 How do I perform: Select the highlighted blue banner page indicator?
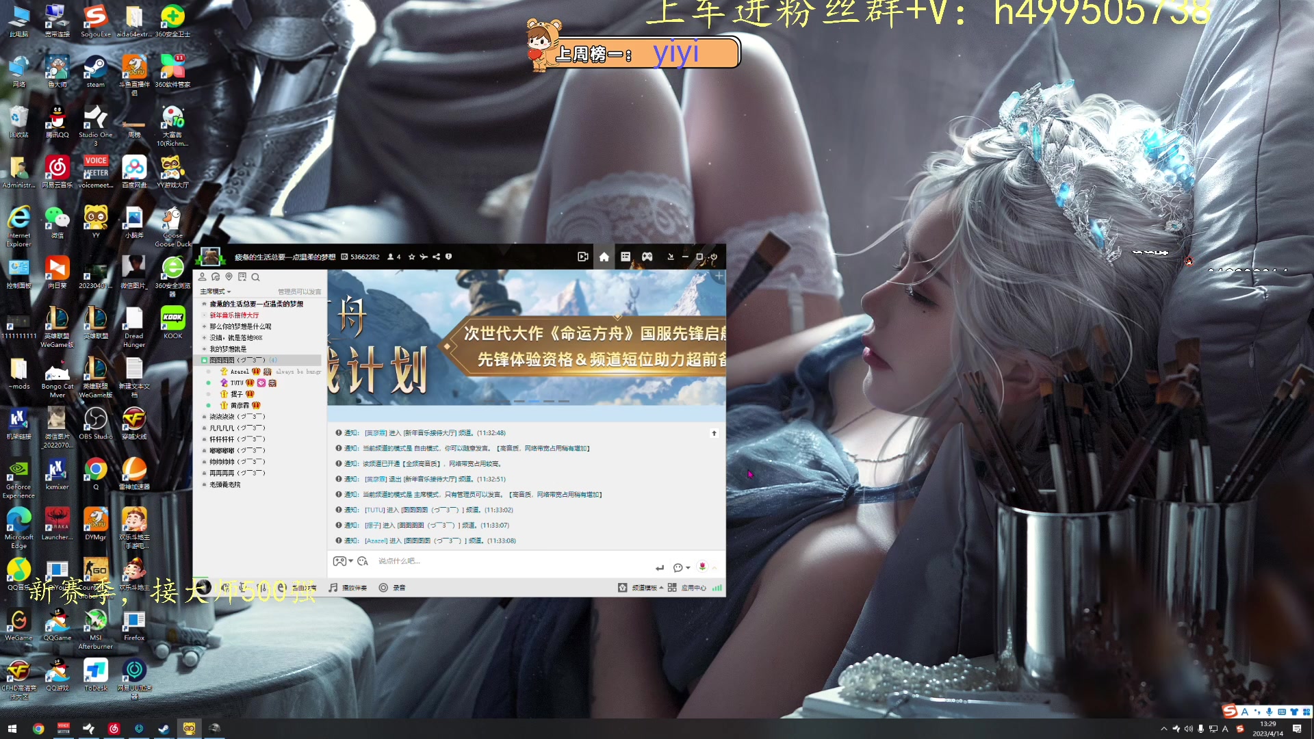point(534,401)
